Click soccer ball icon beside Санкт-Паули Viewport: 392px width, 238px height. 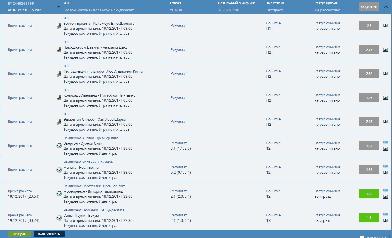(x=59, y=218)
